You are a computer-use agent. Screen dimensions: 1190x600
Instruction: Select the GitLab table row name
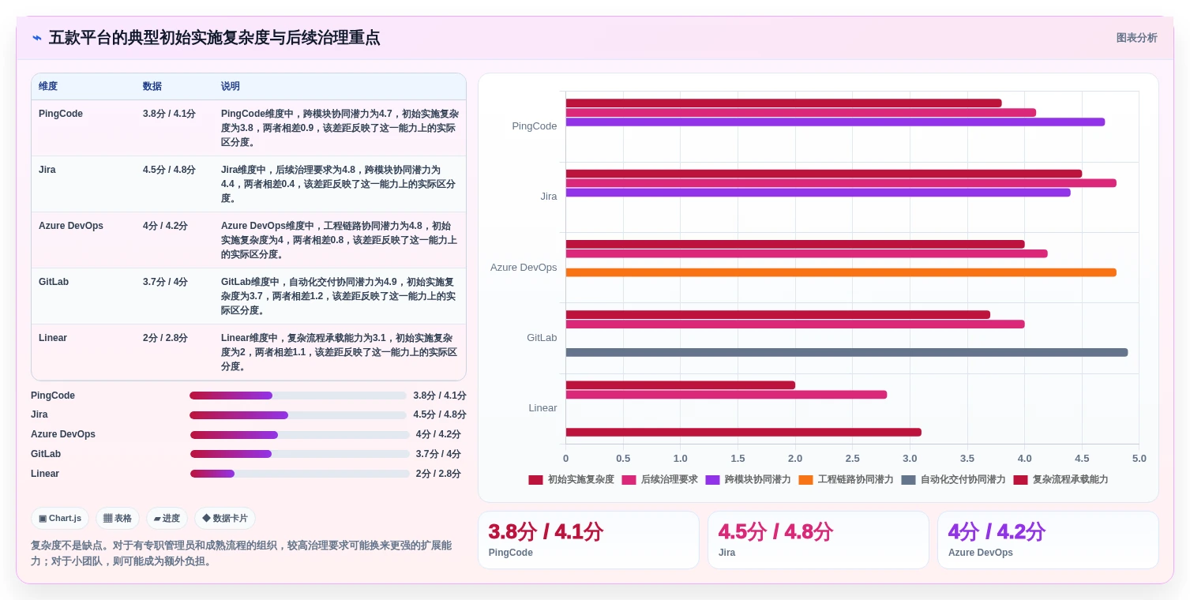click(54, 282)
